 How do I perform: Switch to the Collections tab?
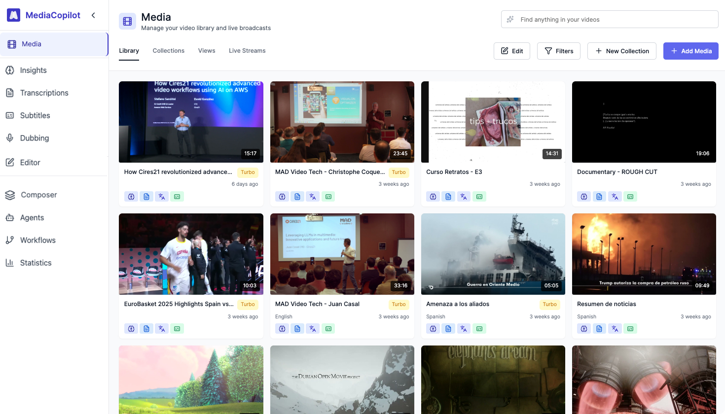tap(168, 50)
